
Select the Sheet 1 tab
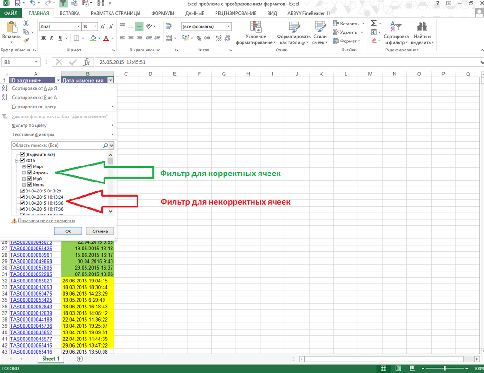point(51,359)
